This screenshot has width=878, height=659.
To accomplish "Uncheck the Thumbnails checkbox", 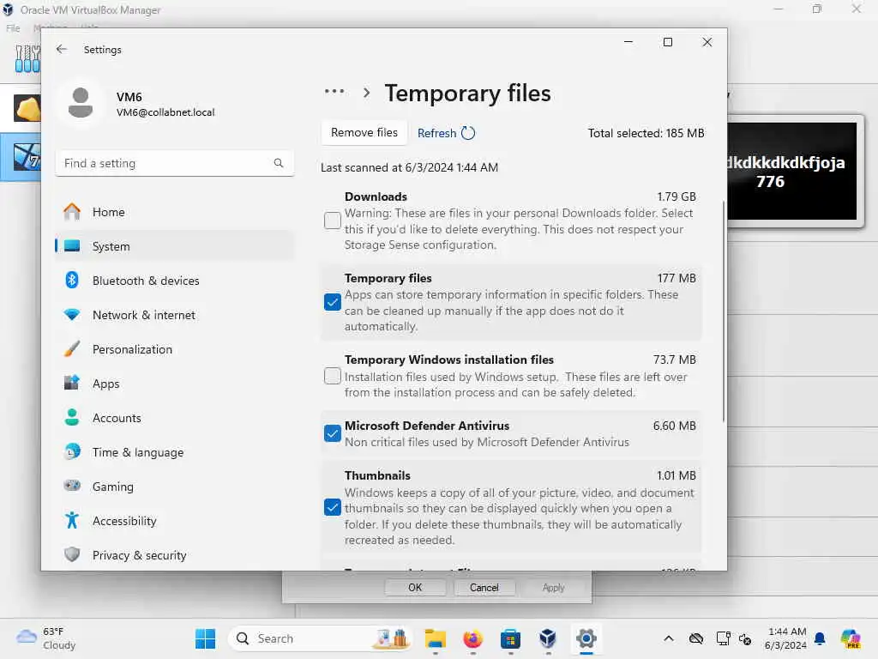I will [x=333, y=508].
